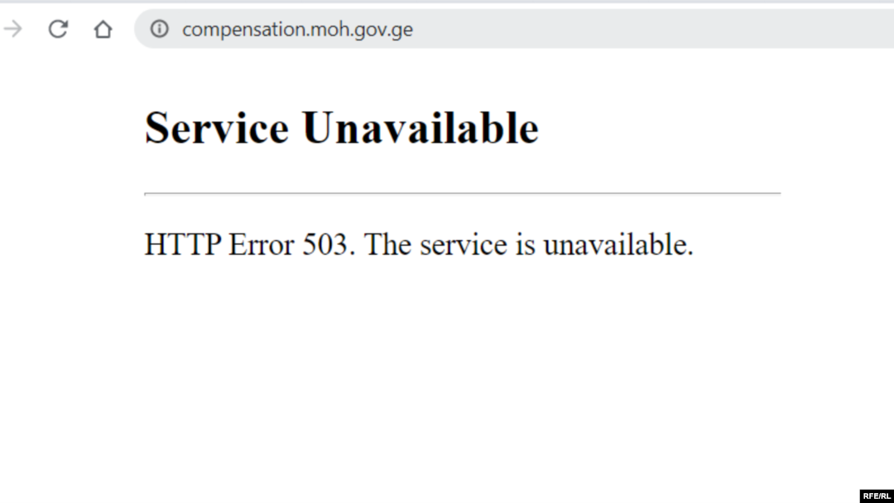Screen dimensions: 894x503
Task: Click the horizontal divider line under the heading
Action: [463, 194]
